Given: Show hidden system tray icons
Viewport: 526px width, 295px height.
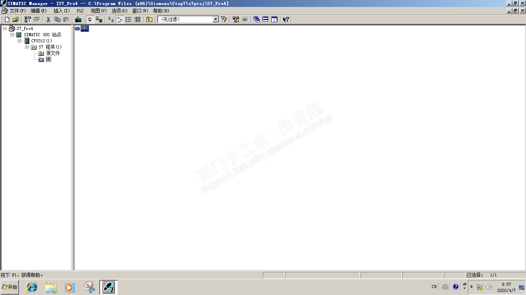Looking at the screenshot, I should pyautogui.click(x=471, y=287).
